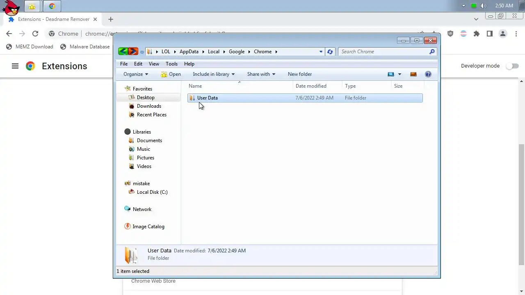
Task: Go back in Chrome browser
Action: [9, 34]
